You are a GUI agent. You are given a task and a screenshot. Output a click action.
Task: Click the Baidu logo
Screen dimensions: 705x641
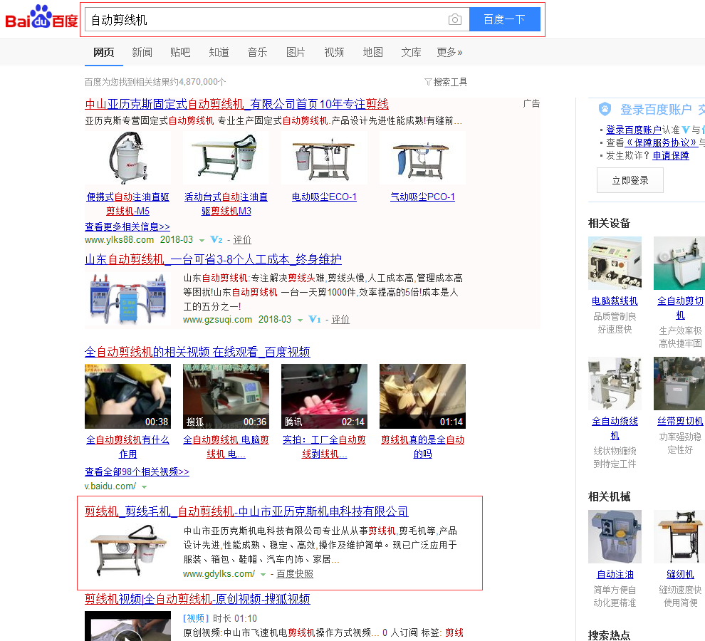coord(41,19)
